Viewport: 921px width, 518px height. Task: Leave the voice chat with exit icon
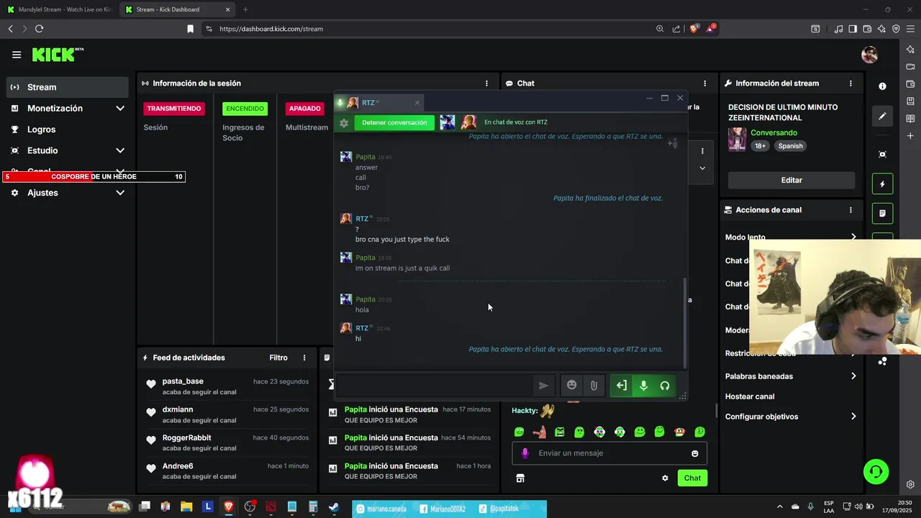tap(622, 386)
